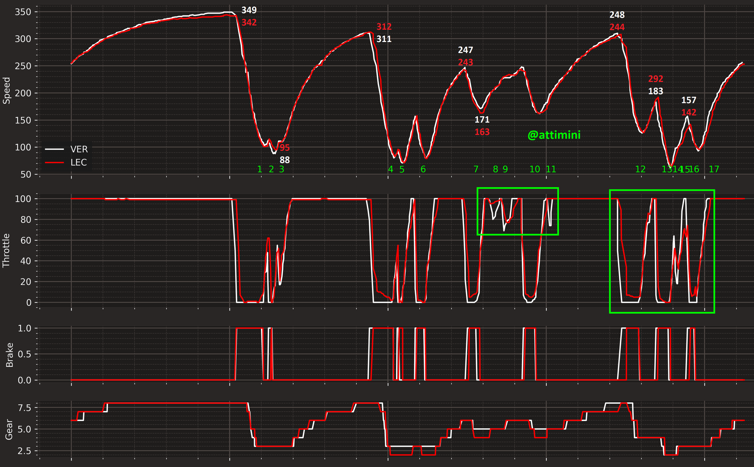Click the corner 10 marker label
754x467 pixels.
[x=535, y=169]
